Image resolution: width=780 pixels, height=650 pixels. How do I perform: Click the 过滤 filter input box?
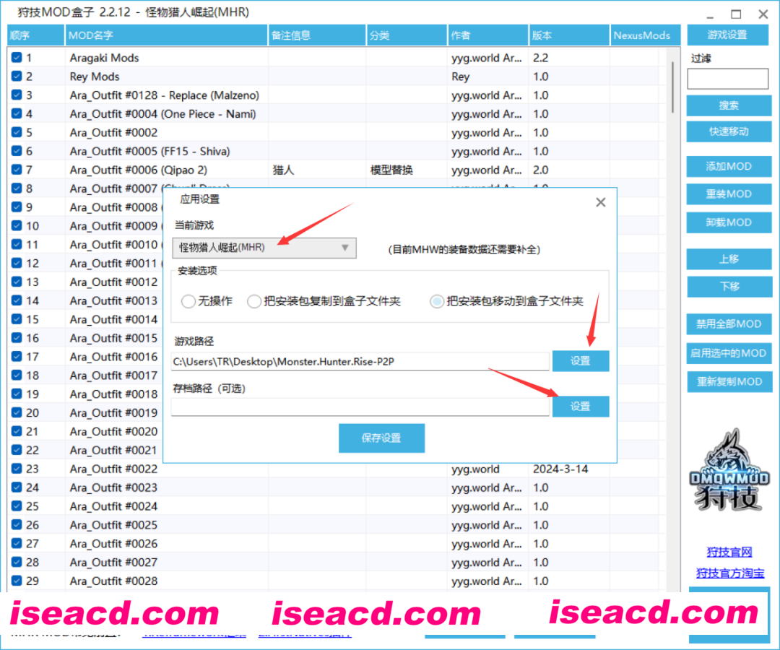pyautogui.click(x=727, y=78)
